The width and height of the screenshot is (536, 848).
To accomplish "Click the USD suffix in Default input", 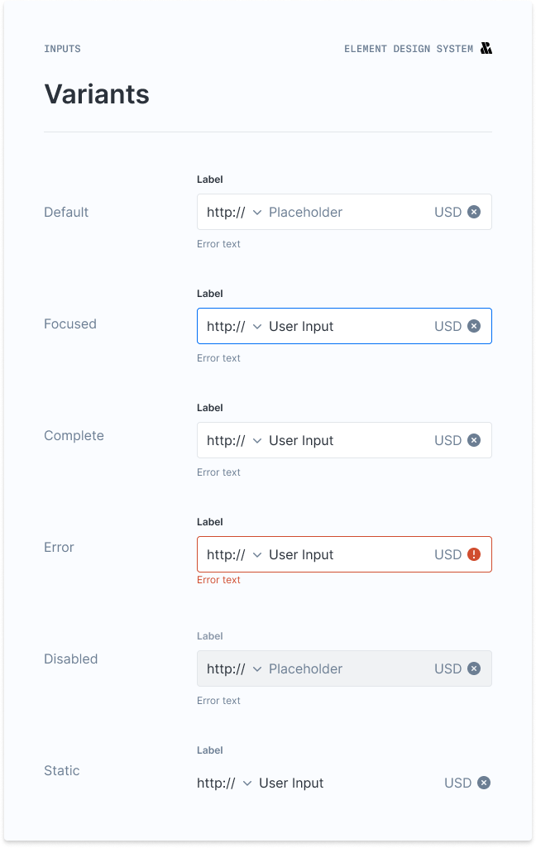I will pos(447,212).
